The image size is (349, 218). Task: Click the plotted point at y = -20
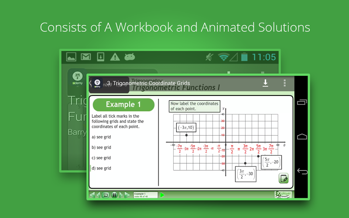[x=258, y=156]
